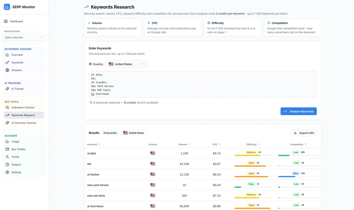Screen dimensions: 354x210
Task: Click the AI Overview Checker sparkle icon
Action: (x=7, y=123)
